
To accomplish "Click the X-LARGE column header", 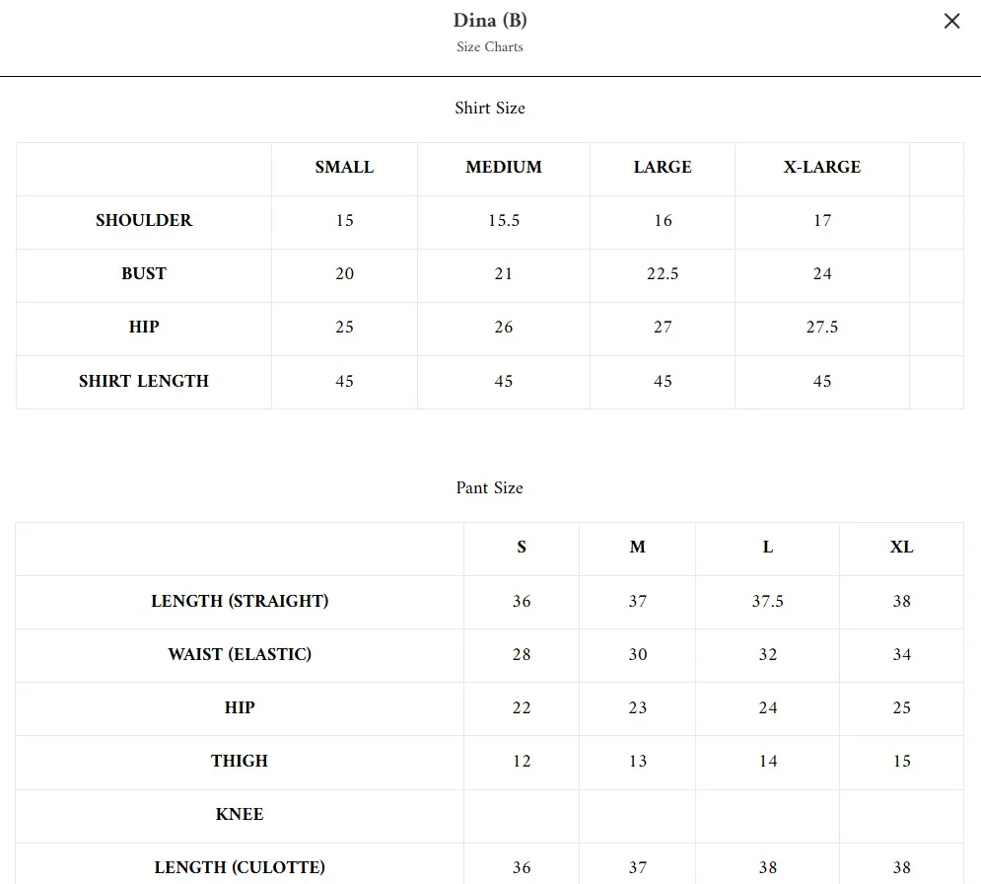I will [x=822, y=167].
